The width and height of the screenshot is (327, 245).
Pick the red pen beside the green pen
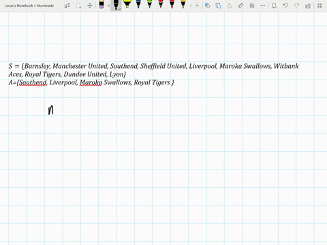click(161, 4)
